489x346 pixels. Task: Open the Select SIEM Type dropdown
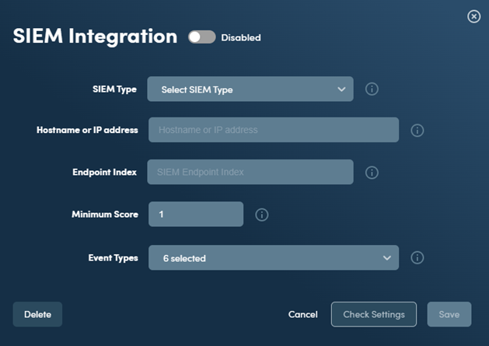pos(250,89)
